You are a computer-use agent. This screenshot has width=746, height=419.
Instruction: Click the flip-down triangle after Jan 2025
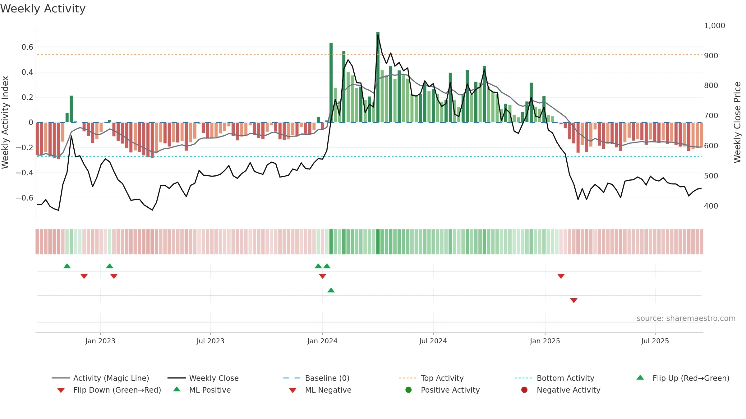[x=561, y=276]
